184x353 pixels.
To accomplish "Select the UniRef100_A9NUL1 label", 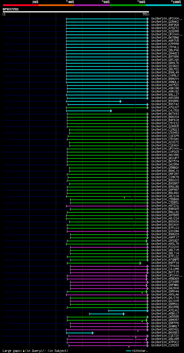I will coord(165,82).
